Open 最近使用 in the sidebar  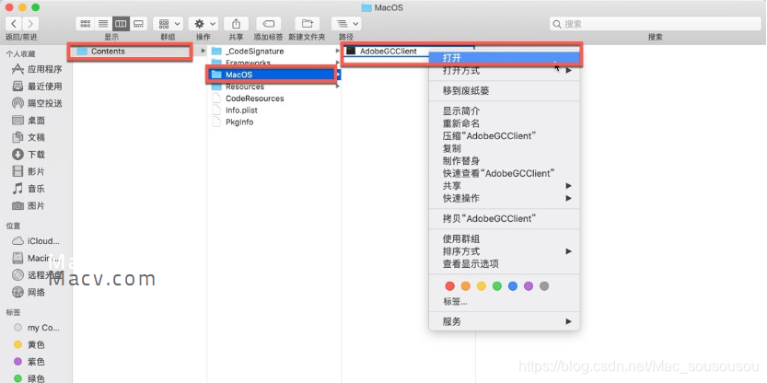tap(37, 87)
